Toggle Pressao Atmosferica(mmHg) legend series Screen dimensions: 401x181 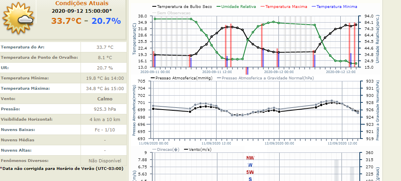point(182,78)
